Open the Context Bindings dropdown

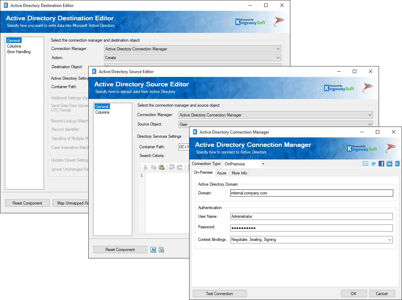point(312,240)
